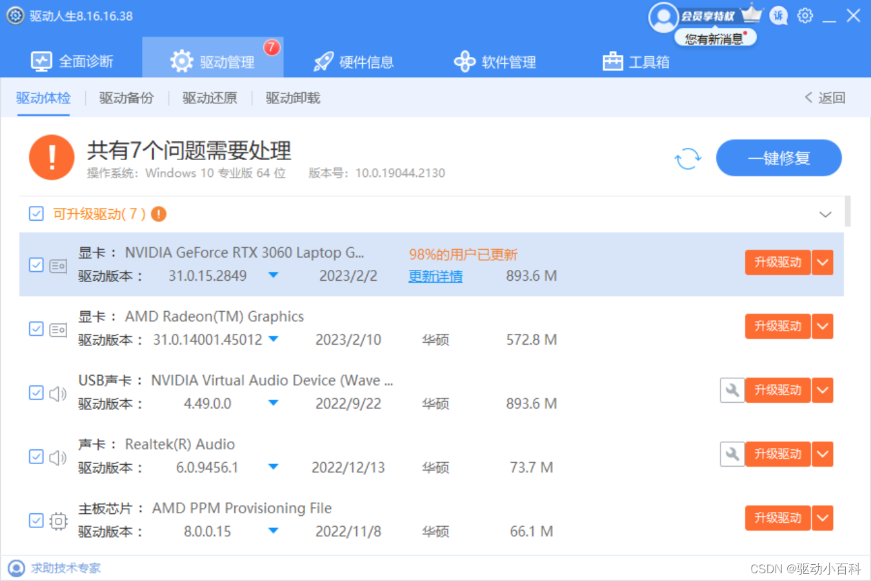Click the wrench icon for NVIDIA Virtual Audio
This screenshot has height=581, width=871.
[x=732, y=390]
